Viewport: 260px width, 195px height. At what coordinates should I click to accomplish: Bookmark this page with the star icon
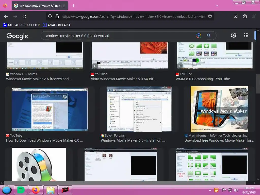pos(210,16)
